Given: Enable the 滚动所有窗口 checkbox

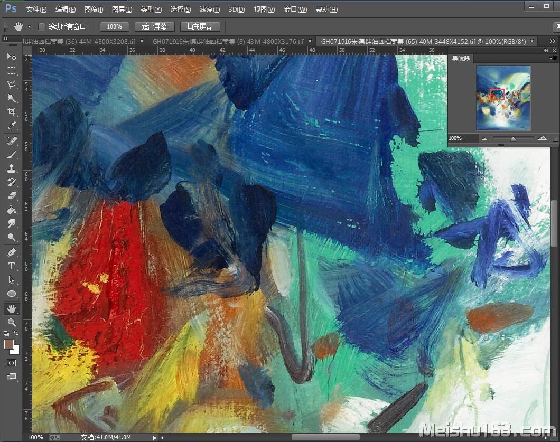Looking at the screenshot, I should pyautogui.click(x=42, y=26).
